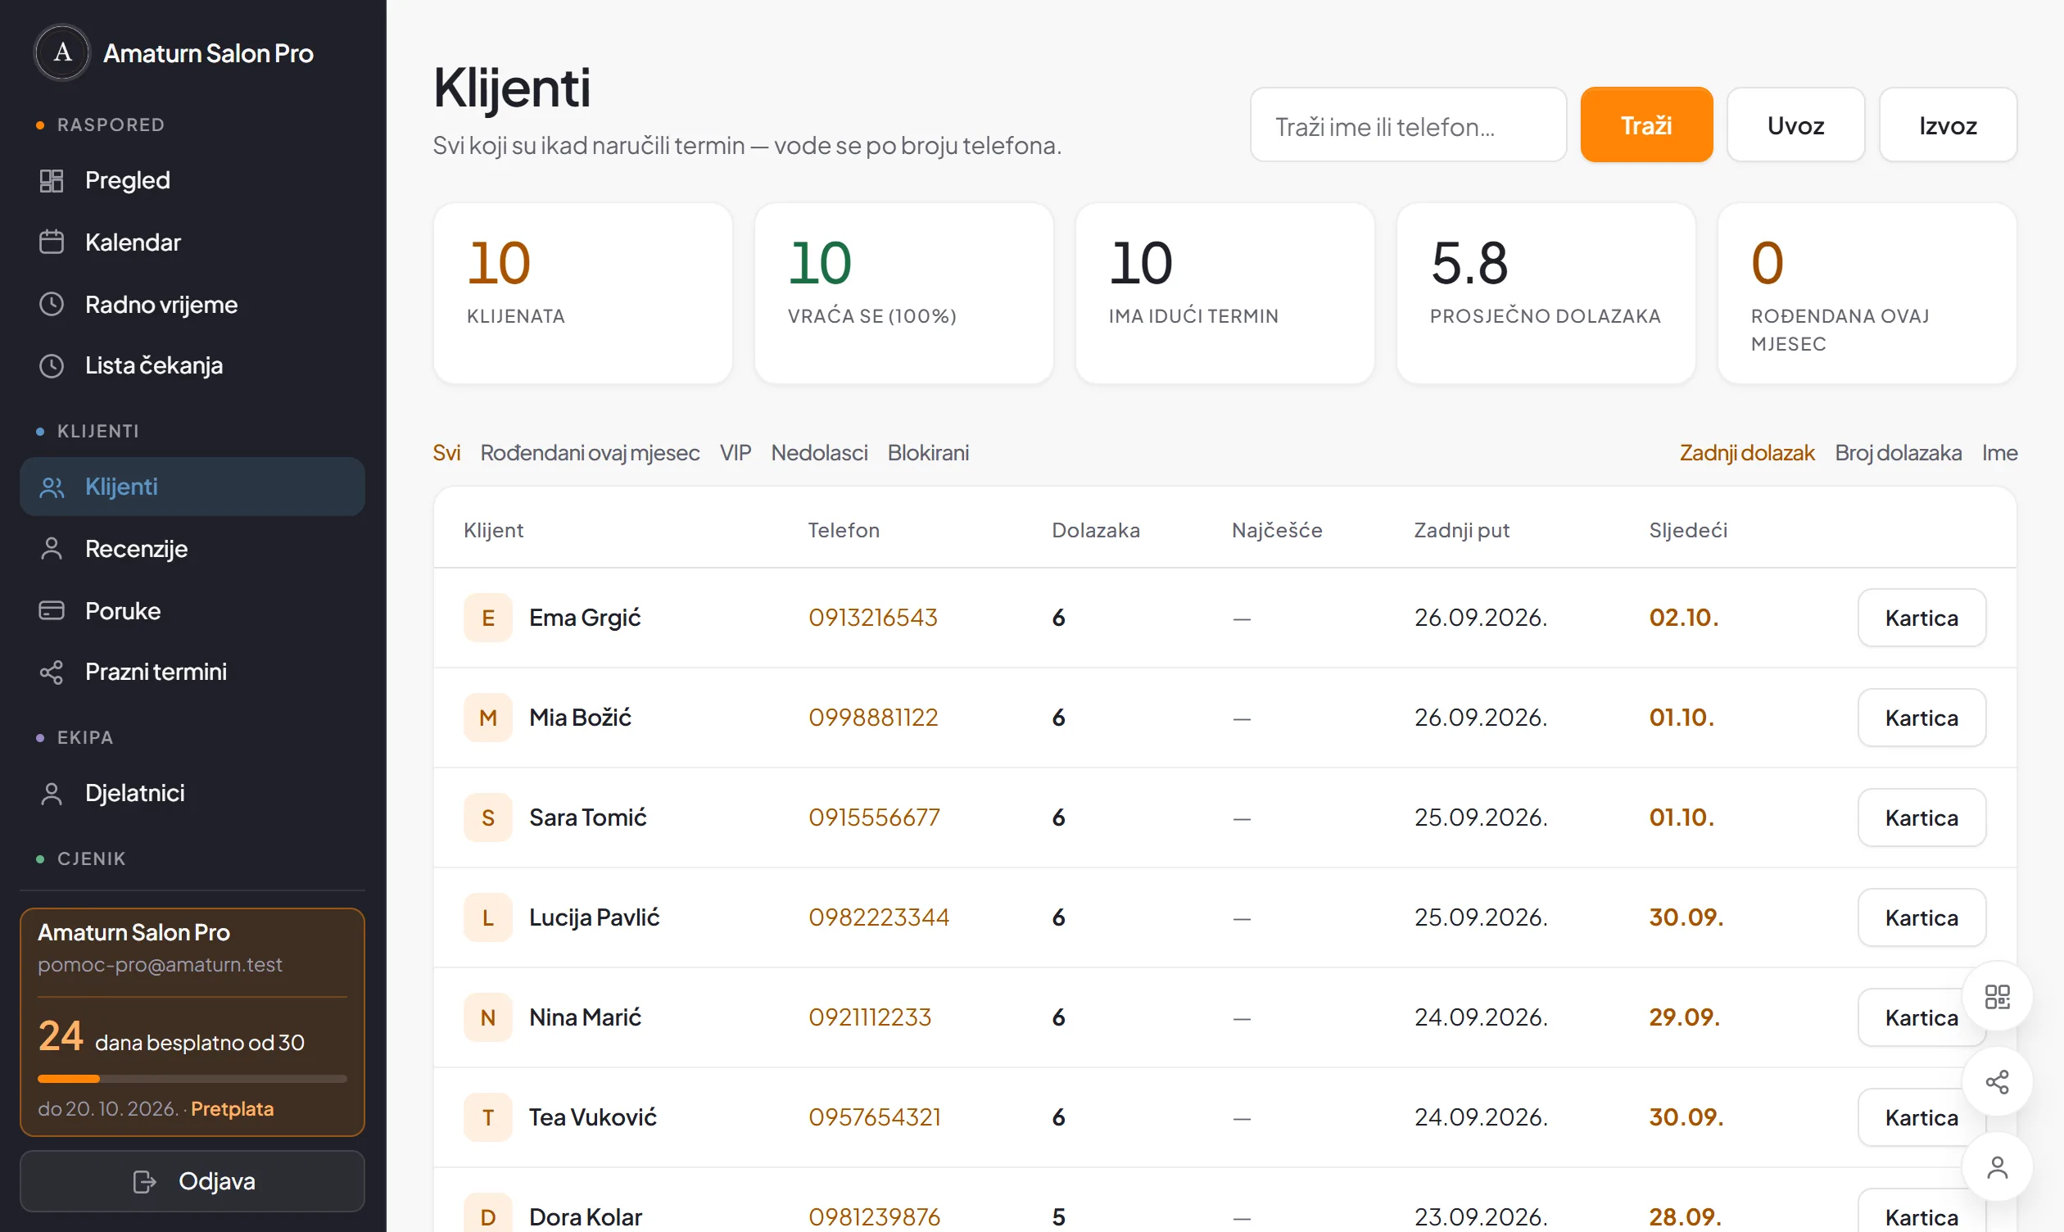
Task: Log out with the Odjava button
Action: tap(192, 1181)
